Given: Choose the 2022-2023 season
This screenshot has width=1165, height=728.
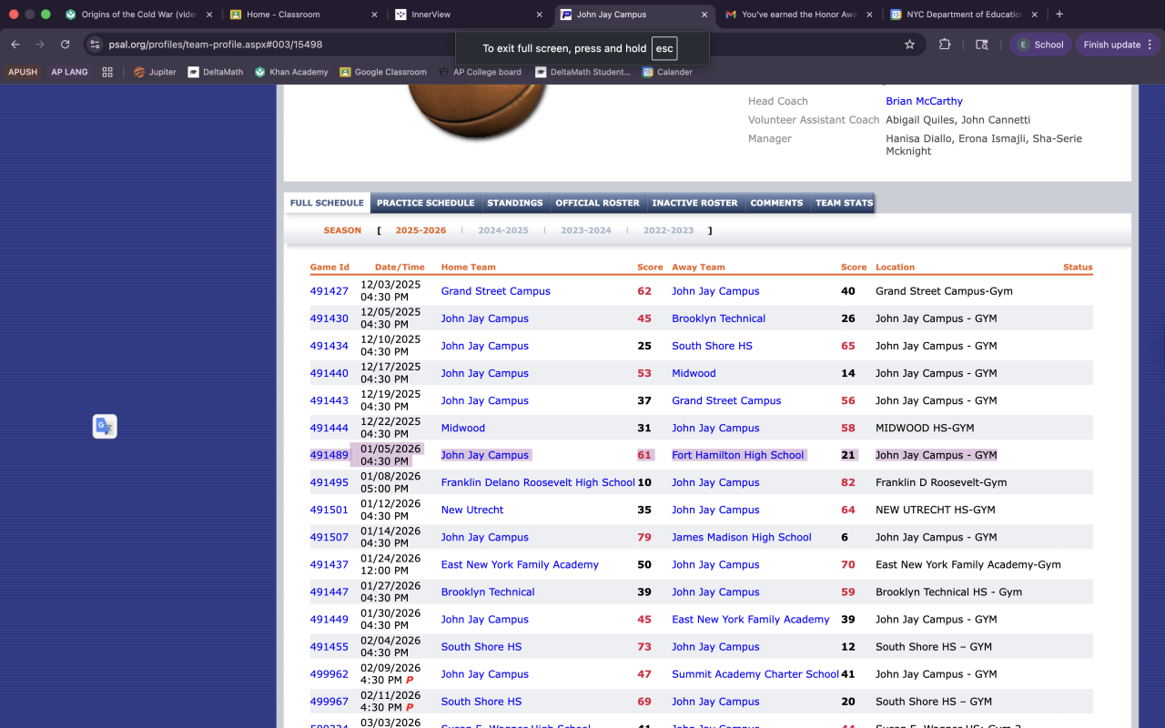Looking at the screenshot, I should click(668, 230).
